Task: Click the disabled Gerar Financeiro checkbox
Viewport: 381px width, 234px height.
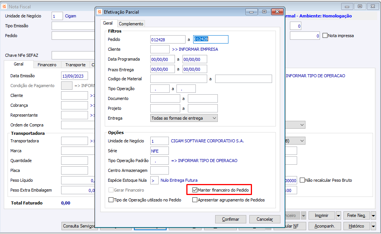Action: pyautogui.click(x=111, y=190)
